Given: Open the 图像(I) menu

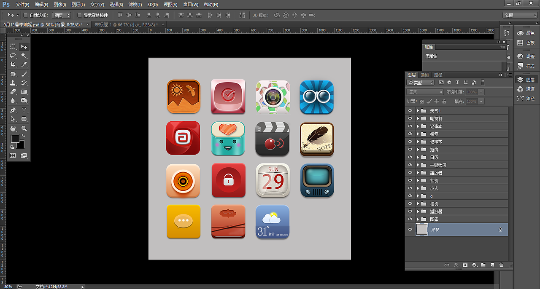Looking at the screenshot, I should [x=60, y=5].
